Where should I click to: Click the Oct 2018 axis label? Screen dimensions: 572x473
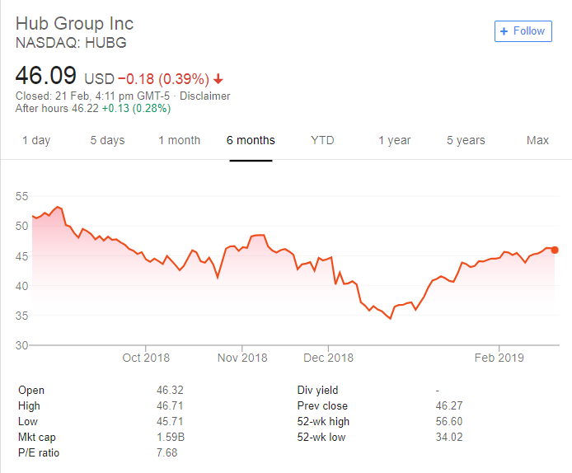coord(145,358)
